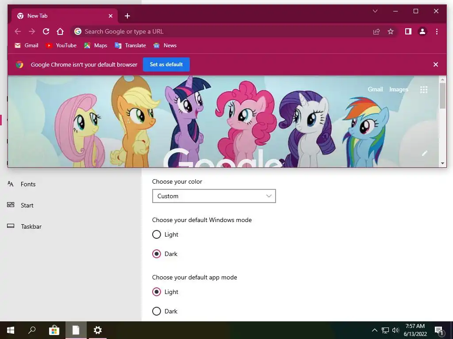Close the New Tab tab
The image size is (453, 339).
pos(110,16)
